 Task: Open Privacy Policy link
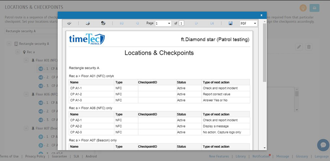(35, 156)
